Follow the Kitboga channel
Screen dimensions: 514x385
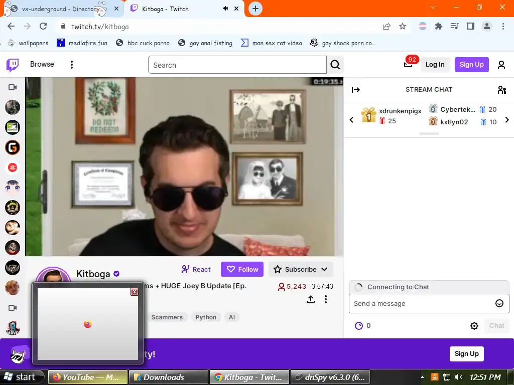pyautogui.click(x=242, y=269)
